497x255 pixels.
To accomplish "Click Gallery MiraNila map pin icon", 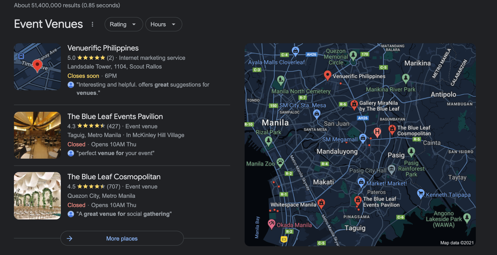I will [354, 105].
